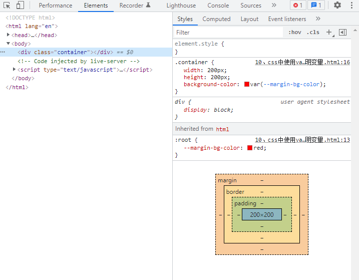The height and width of the screenshot is (280, 359).
Task: Click the red error count badge
Action: point(298,5)
